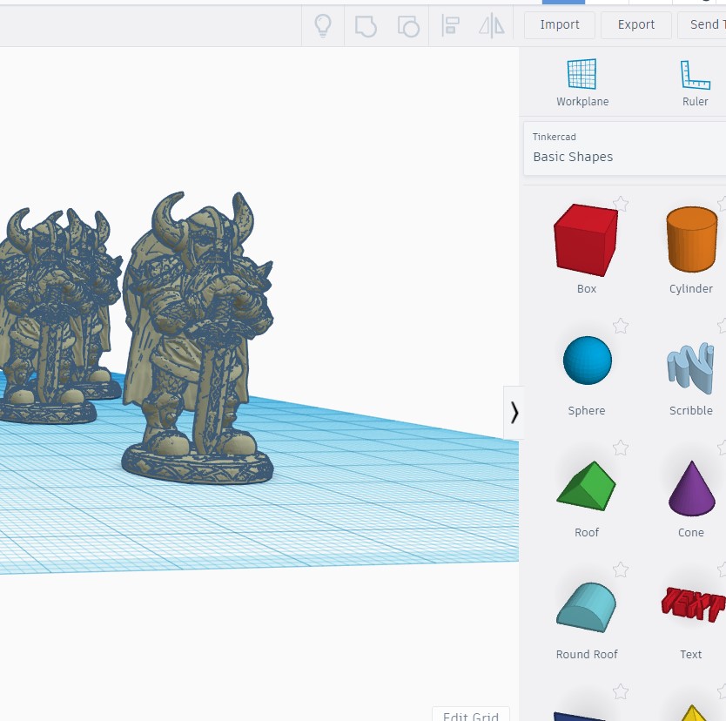Screen dimensions: 726x721
Task: Click the Box label text
Action: [x=586, y=288]
